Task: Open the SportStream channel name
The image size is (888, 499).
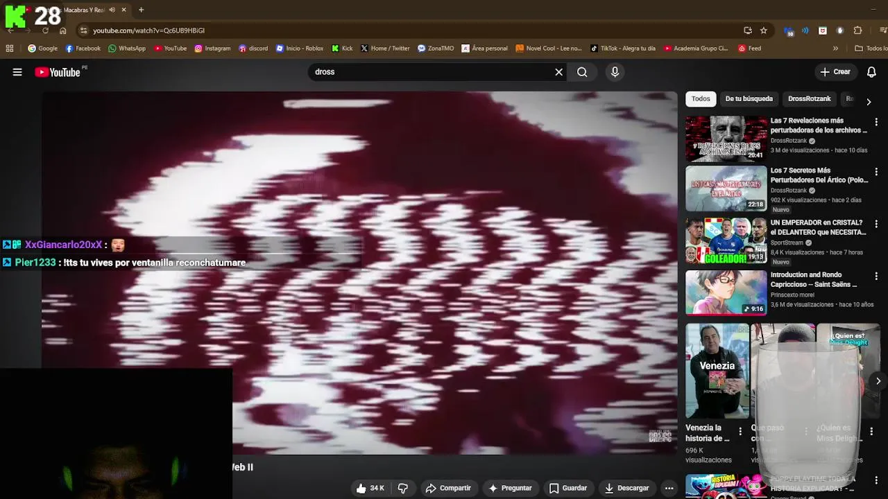Action: pos(787,243)
